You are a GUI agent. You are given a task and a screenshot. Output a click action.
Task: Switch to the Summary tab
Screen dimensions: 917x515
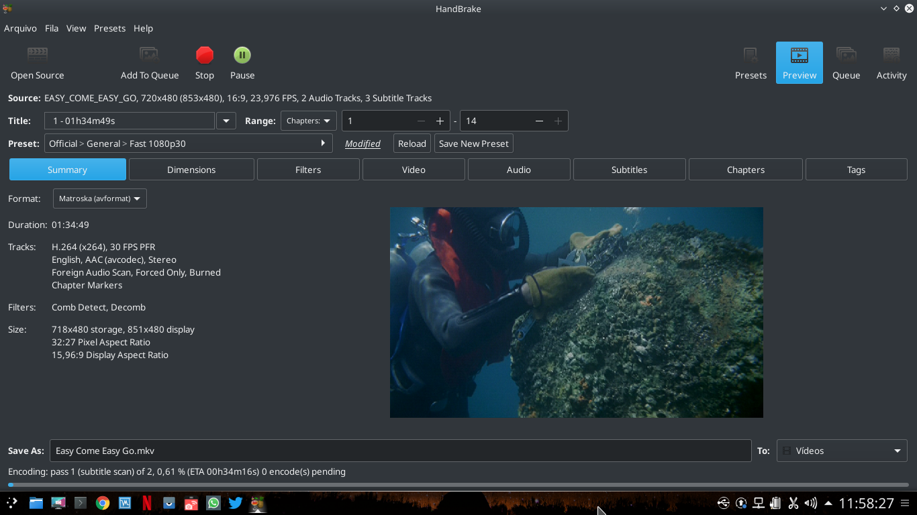pyautogui.click(x=67, y=170)
